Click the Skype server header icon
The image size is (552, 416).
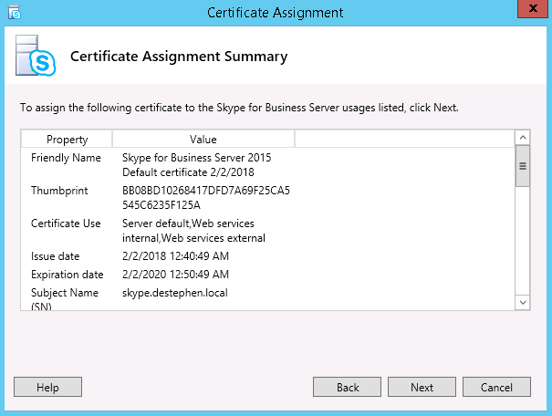[36, 56]
